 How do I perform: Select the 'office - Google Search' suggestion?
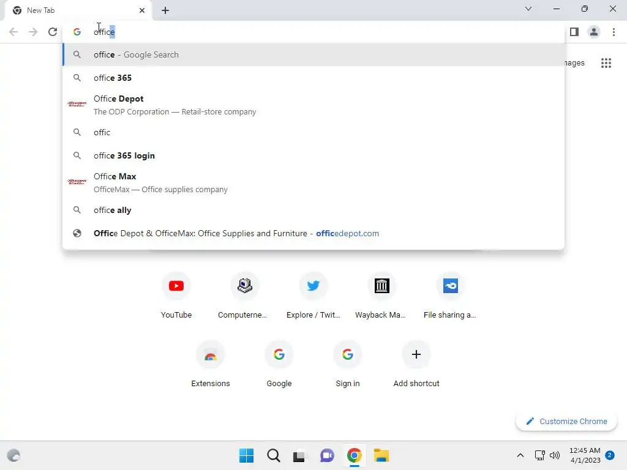pyautogui.click(x=313, y=54)
